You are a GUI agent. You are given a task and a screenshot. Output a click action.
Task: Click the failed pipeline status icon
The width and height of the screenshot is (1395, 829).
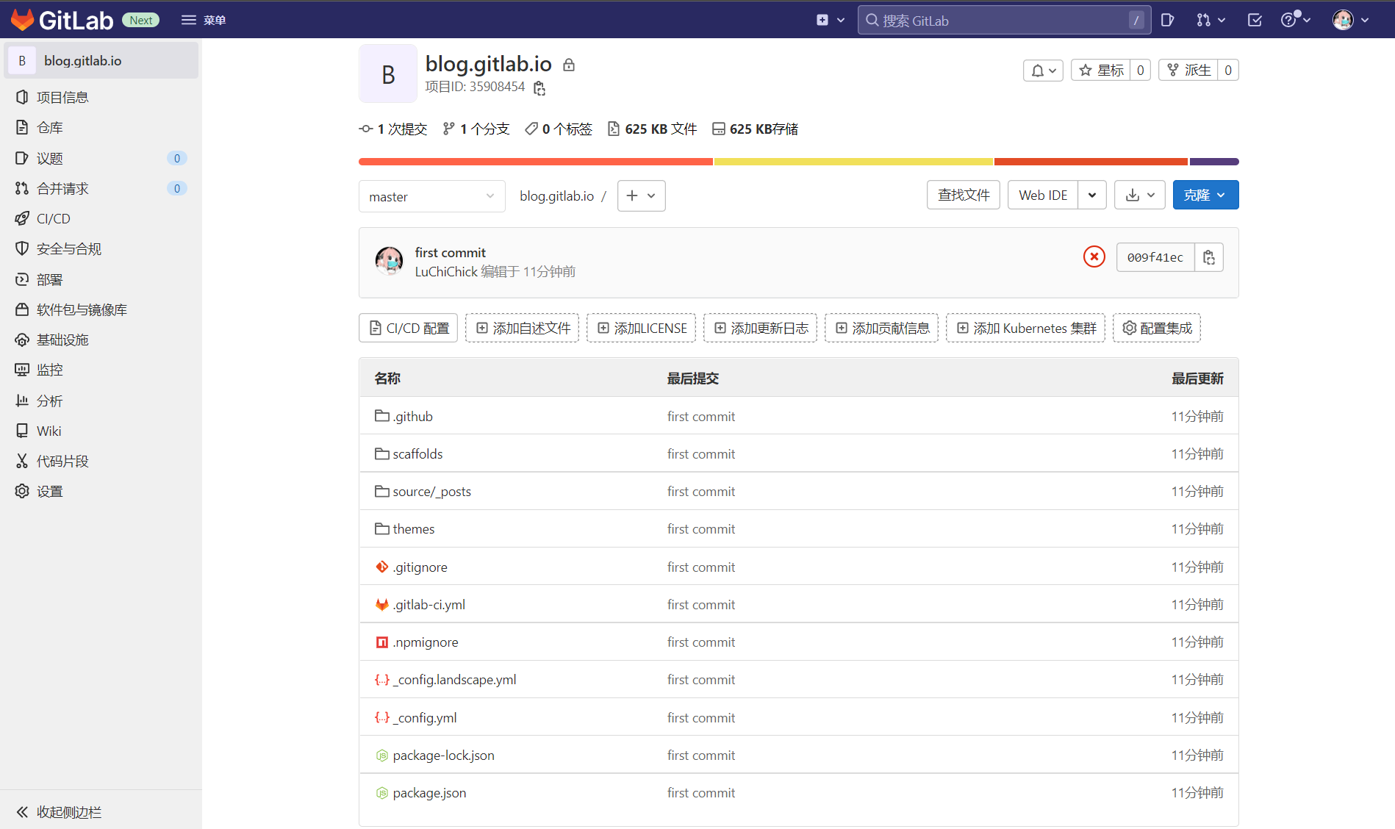(1094, 256)
